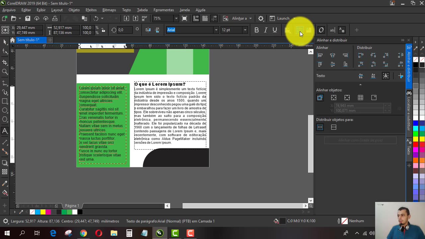Select the Ellipse tool
Screen dimensions: 425x239
coord(5,110)
